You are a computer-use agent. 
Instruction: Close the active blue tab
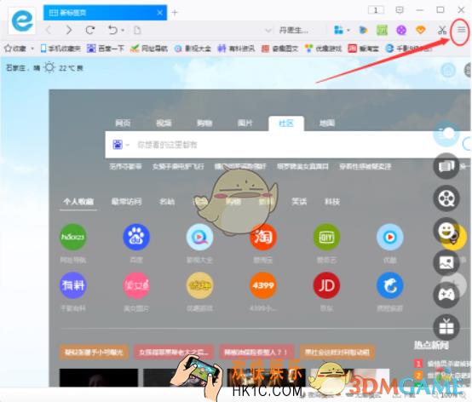click(160, 13)
